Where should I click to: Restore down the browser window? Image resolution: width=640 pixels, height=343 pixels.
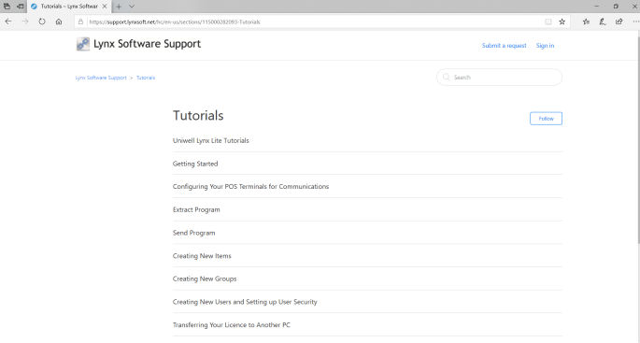(616, 7)
